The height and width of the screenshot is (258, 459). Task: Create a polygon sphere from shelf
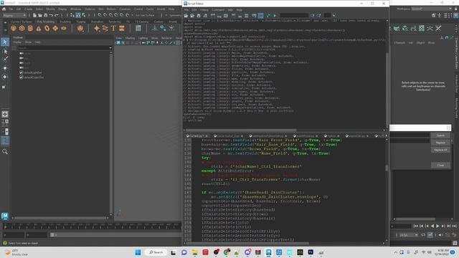coord(14,29)
